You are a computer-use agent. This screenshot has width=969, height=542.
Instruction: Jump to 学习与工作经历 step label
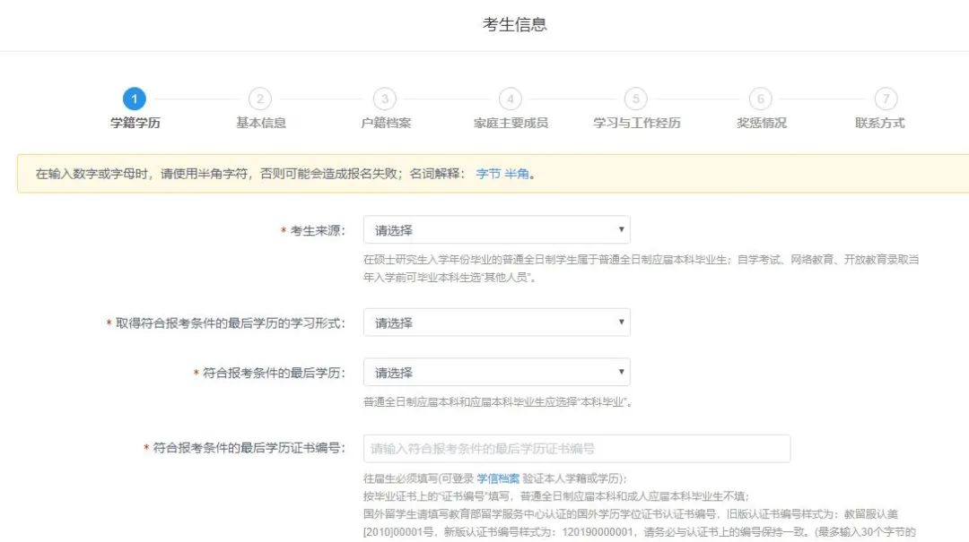636,124
